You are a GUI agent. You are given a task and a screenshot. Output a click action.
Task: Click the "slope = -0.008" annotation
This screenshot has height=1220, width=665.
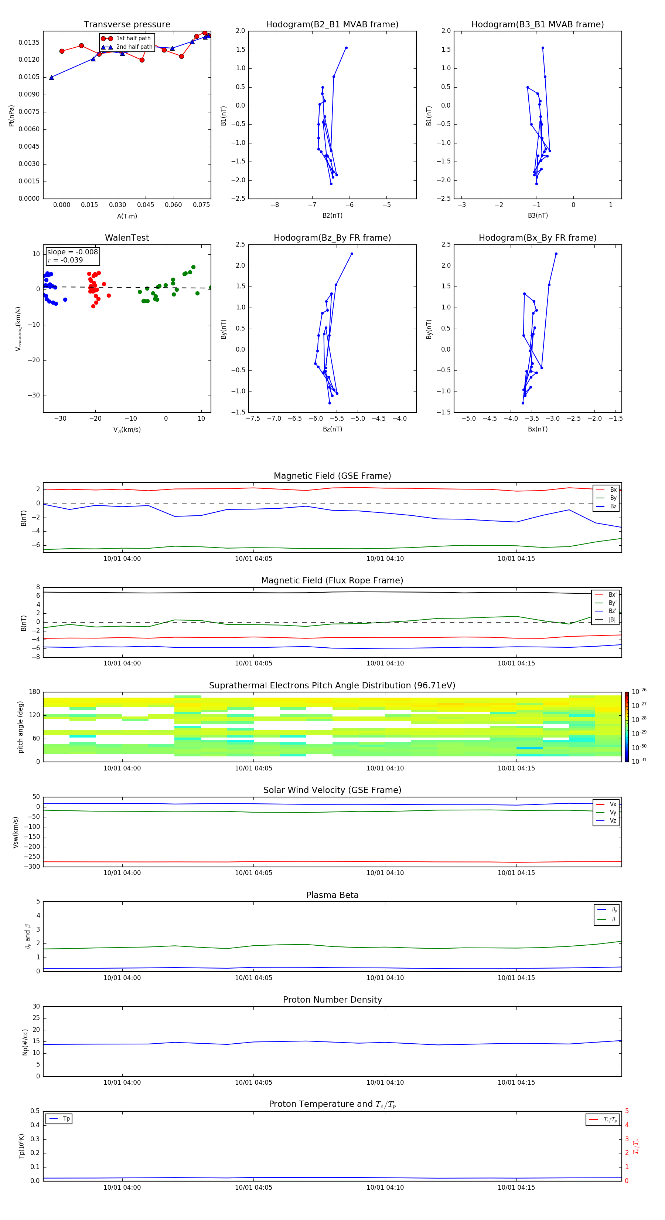[x=72, y=252]
